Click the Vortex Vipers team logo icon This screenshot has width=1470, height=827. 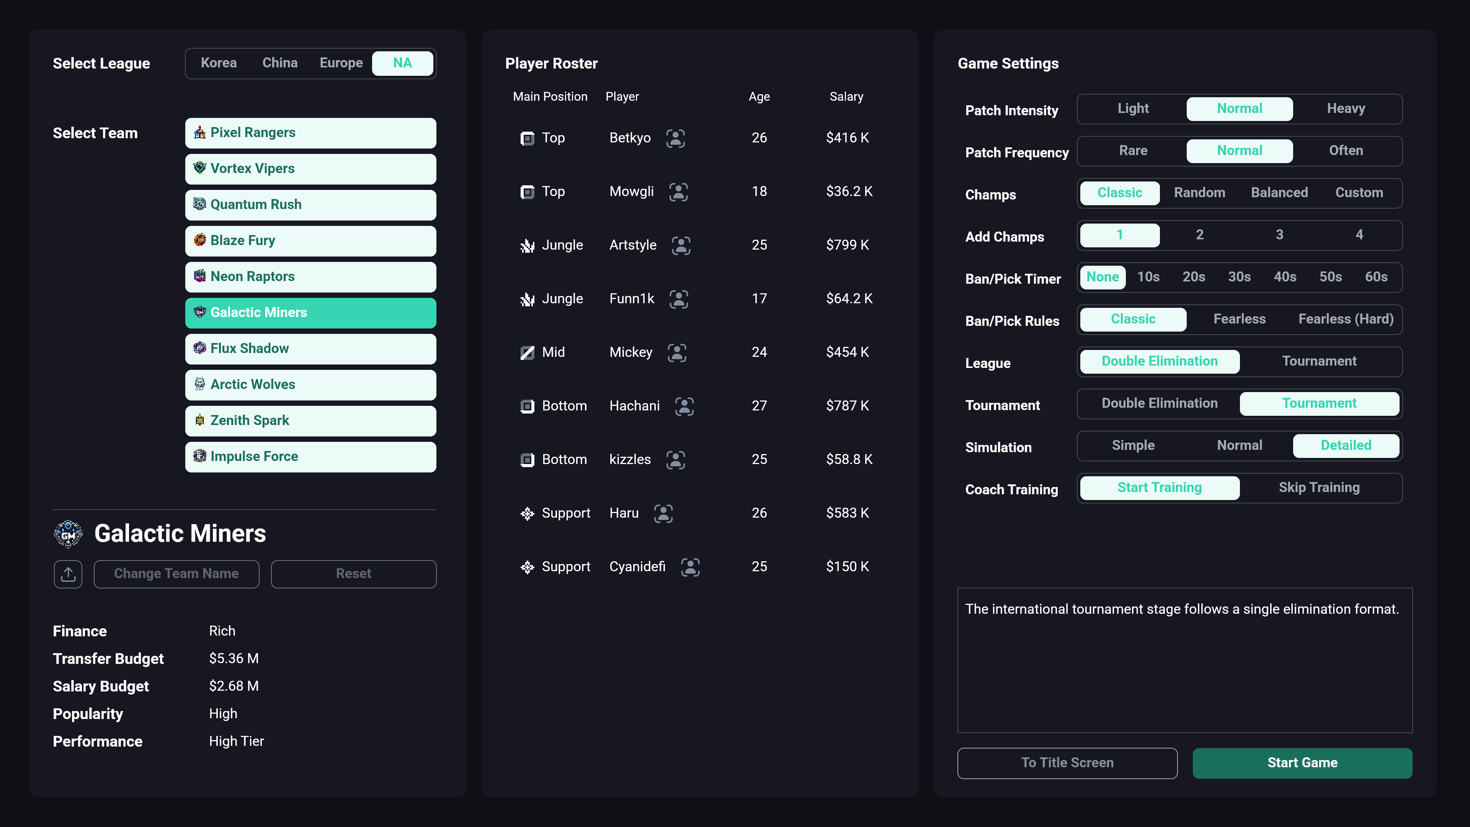(199, 168)
